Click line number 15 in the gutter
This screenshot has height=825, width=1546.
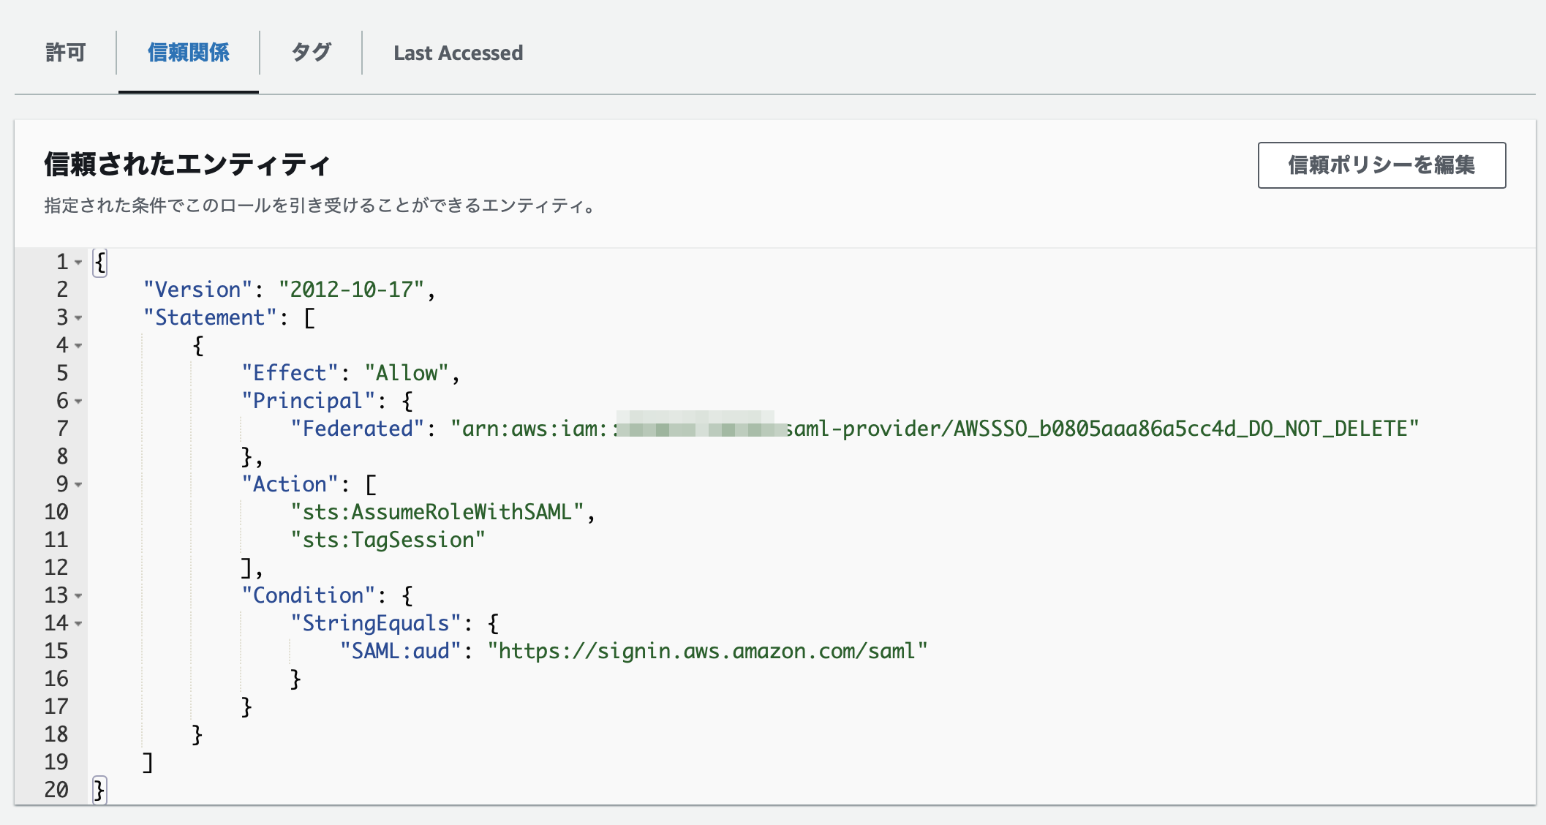click(x=57, y=650)
